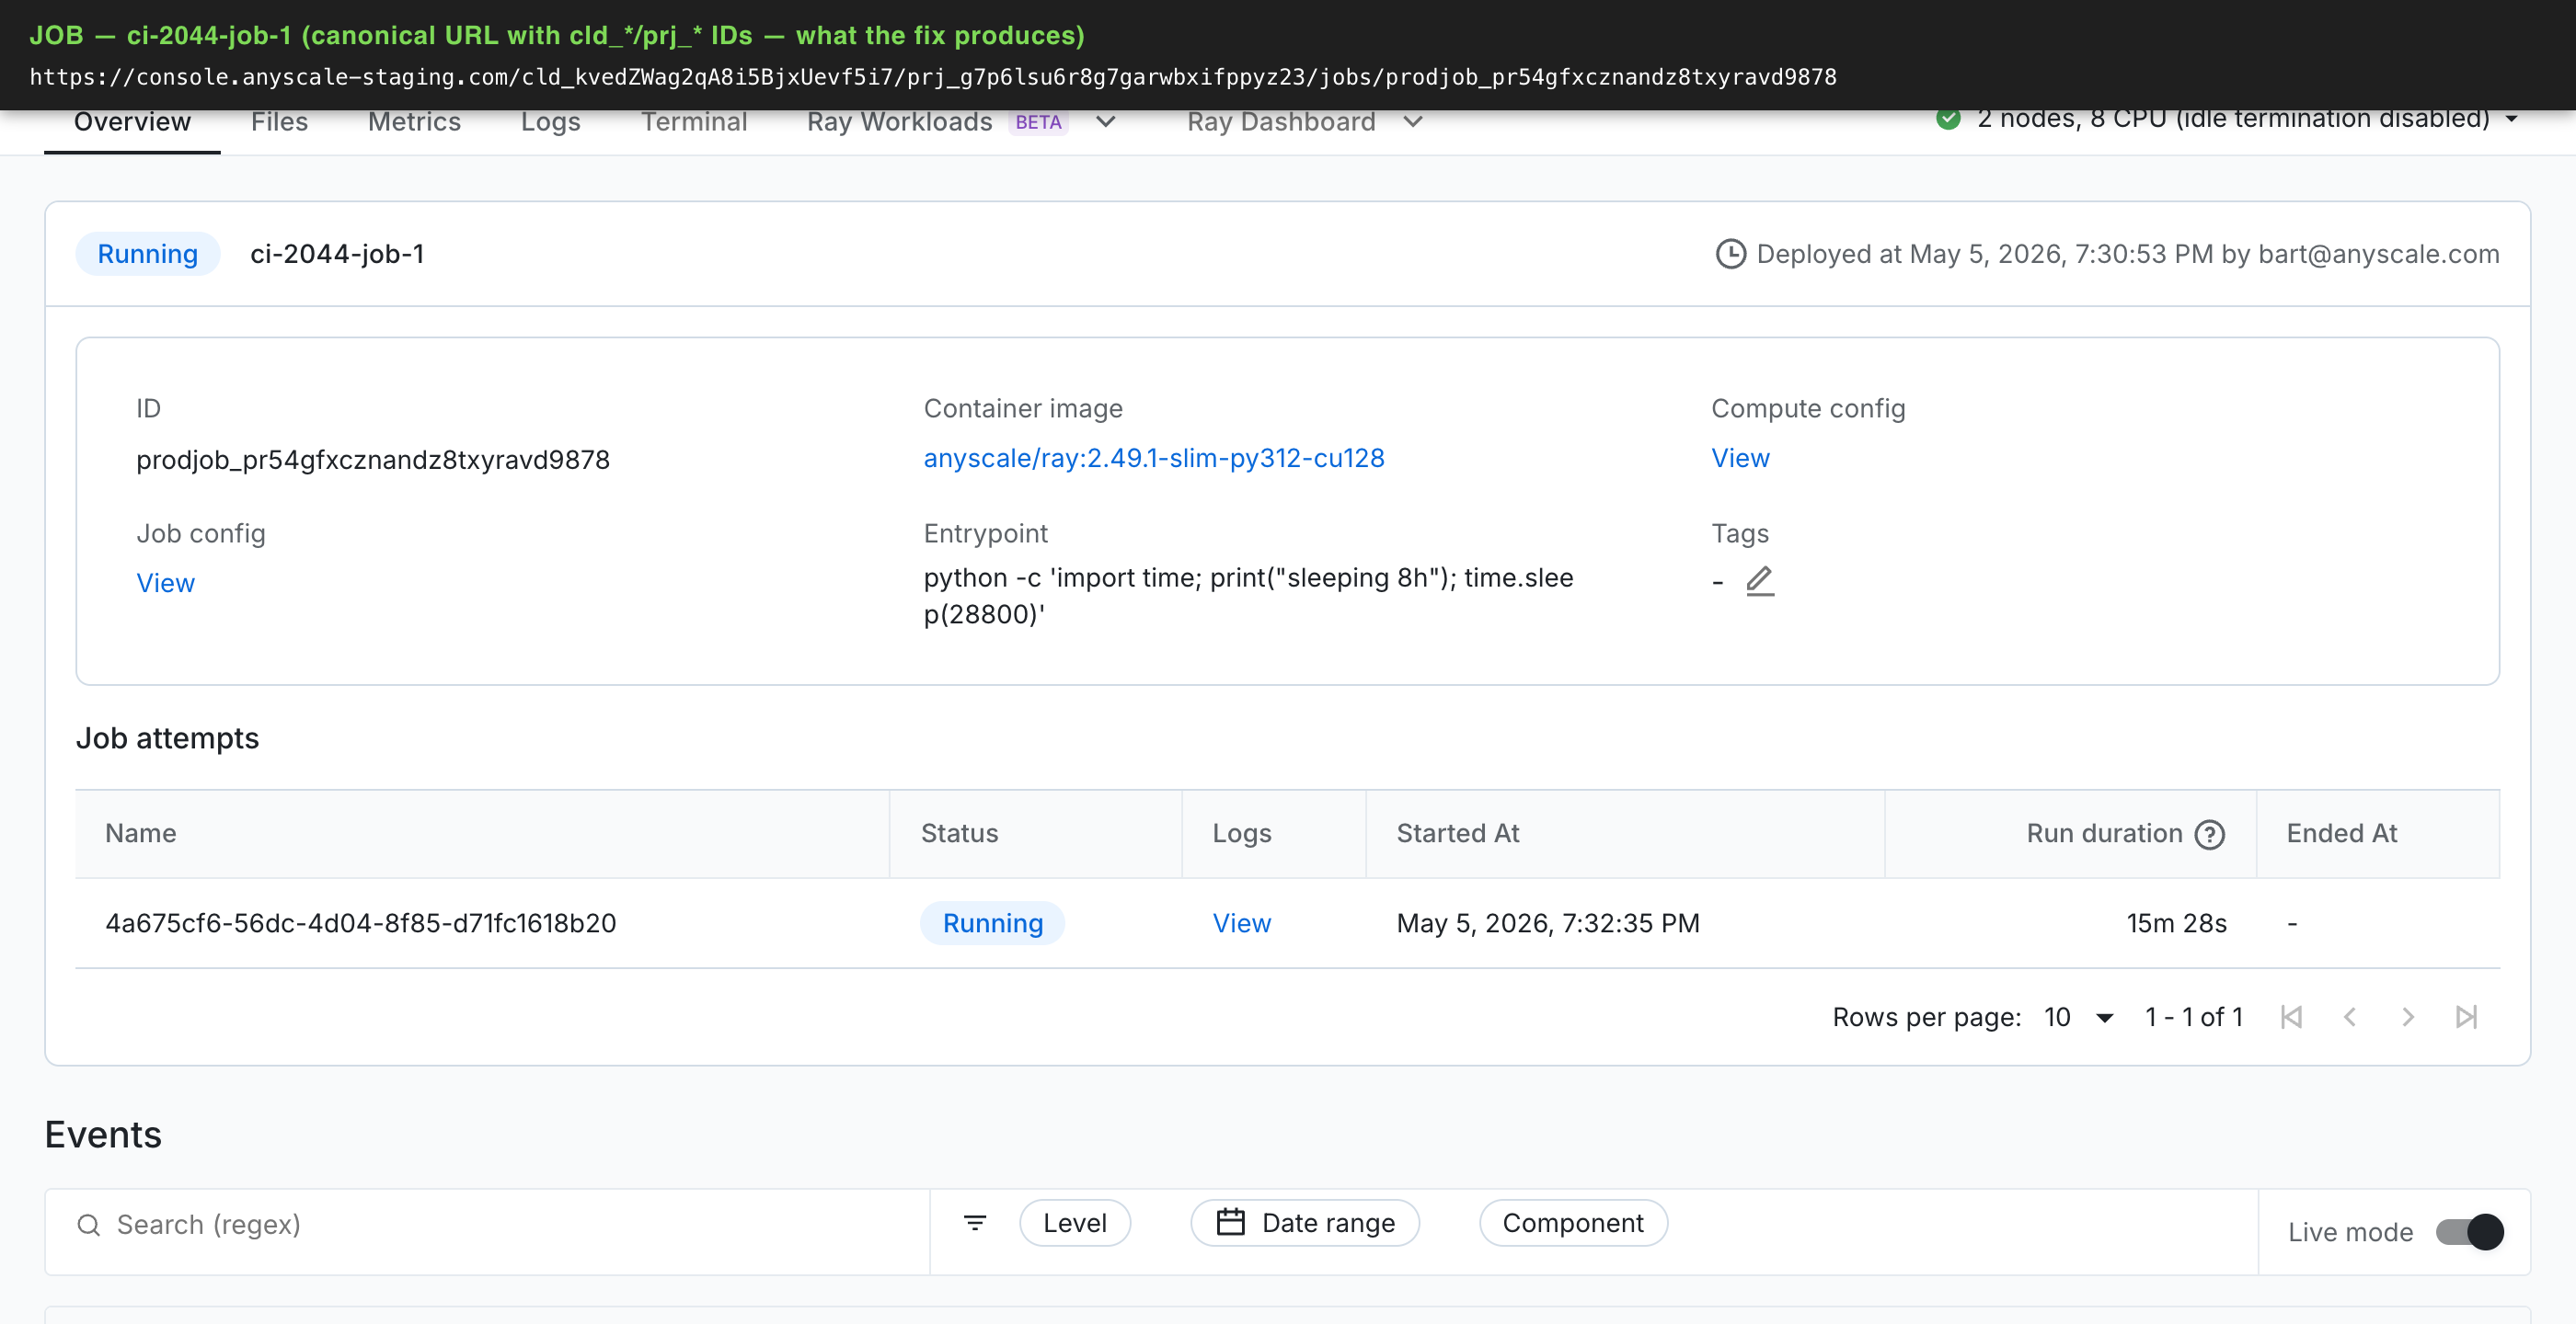Screen dimensions: 2576x1324
Task: Open the Level filter
Action: [x=1075, y=1223]
